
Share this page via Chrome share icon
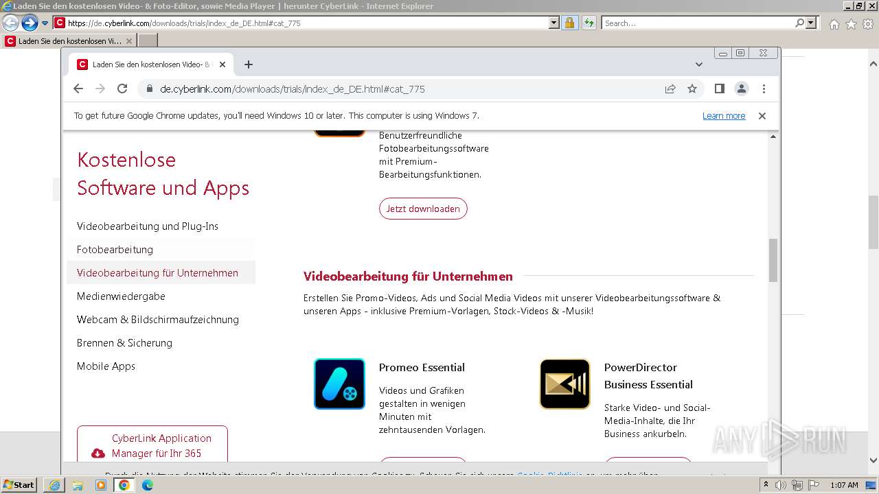670,89
